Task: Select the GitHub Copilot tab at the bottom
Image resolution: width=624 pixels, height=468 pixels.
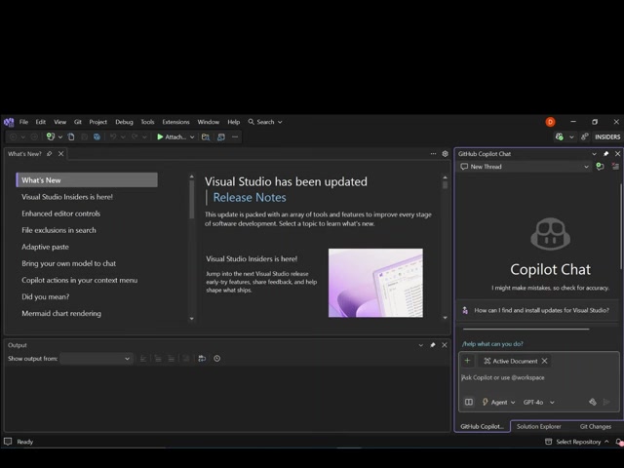Action: pos(482,426)
